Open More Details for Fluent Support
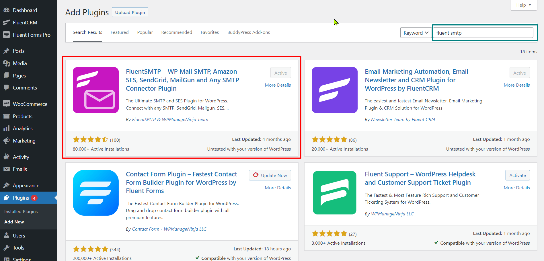This screenshot has width=544, height=261. pos(517,188)
